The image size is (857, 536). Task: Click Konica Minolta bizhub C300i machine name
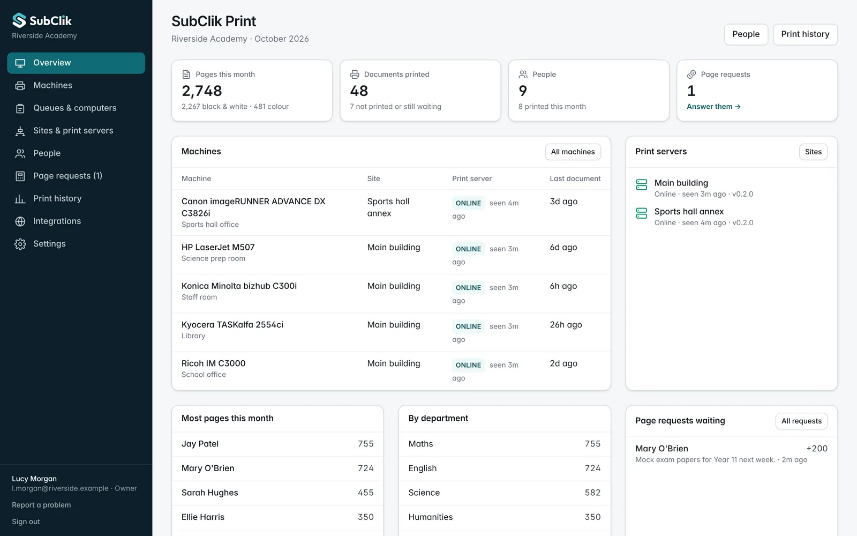point(239,286)
